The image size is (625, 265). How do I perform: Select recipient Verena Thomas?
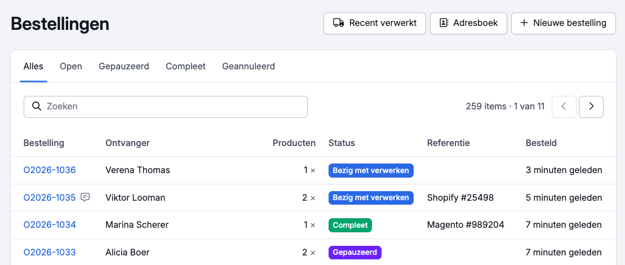point(138,170)
